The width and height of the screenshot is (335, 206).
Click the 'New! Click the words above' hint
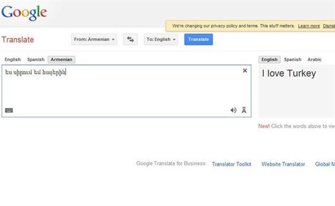296,126
